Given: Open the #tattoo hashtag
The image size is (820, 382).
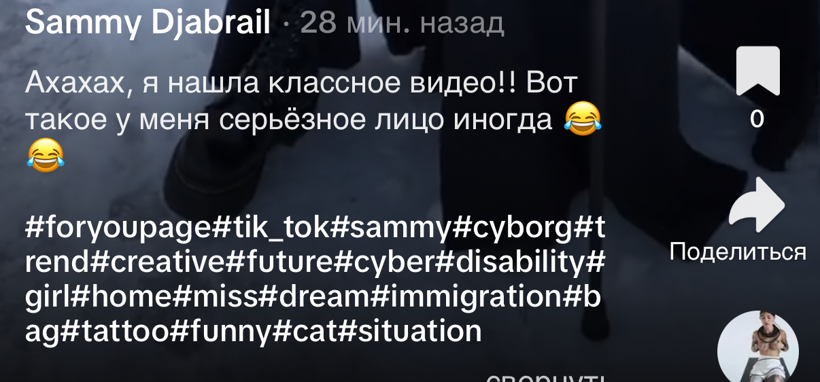Looking at the screenshot, I should [113, 332].
